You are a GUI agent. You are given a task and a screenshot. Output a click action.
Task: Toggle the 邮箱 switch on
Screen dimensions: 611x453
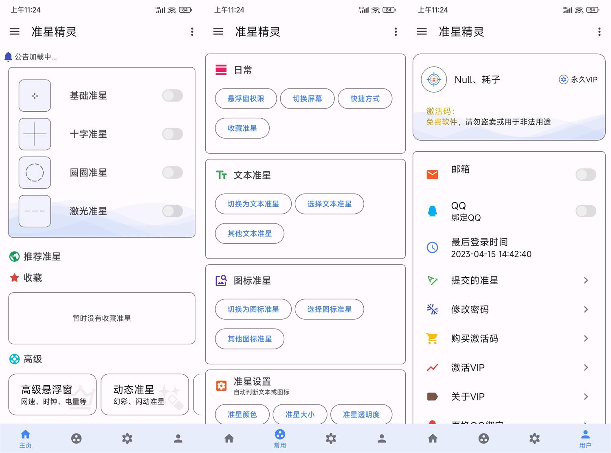(x=586, y=174)
